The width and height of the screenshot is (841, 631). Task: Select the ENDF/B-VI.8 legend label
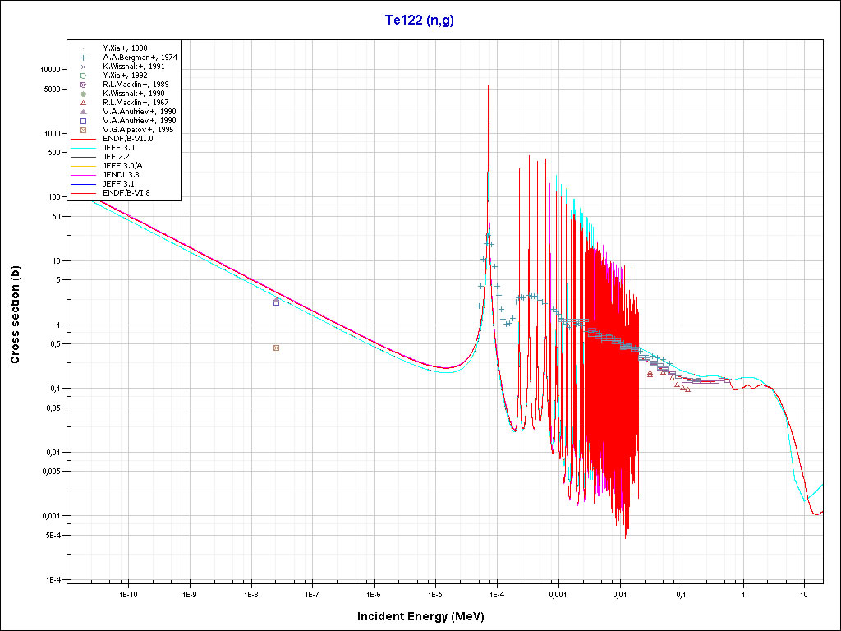(126, 193)
